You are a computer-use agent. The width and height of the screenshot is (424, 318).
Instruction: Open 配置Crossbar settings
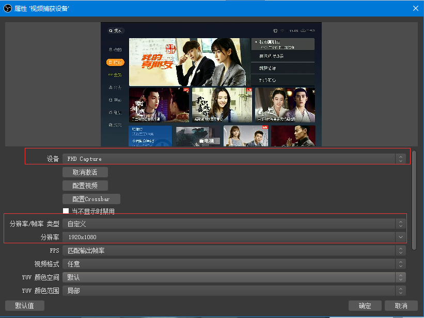pyautogui.click(x=91, y=199)
